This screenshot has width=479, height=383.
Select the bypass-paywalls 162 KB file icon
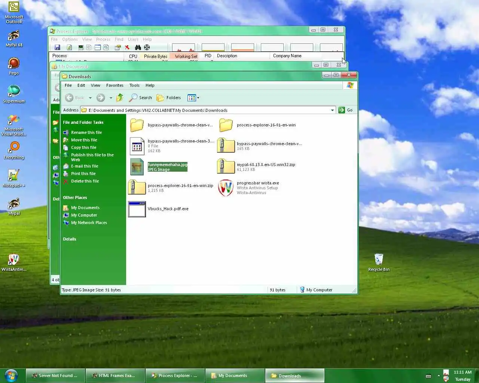point(137,146)
